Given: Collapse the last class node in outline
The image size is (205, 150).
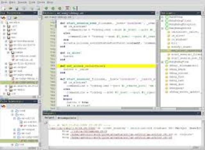Looking at the screenshot, I should point(162,62).
